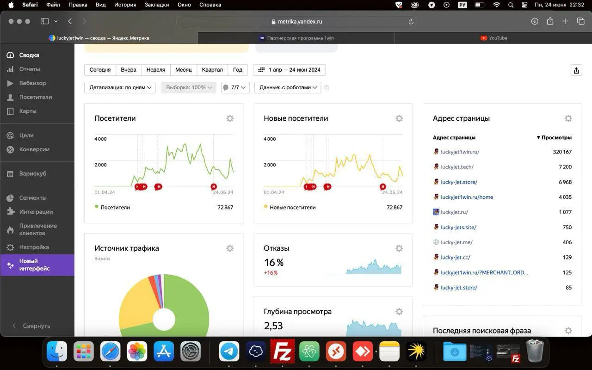This screenshot has height=370, width=592.
Task: Open settings gear of Отказы widget
Action: click(399, 248)
